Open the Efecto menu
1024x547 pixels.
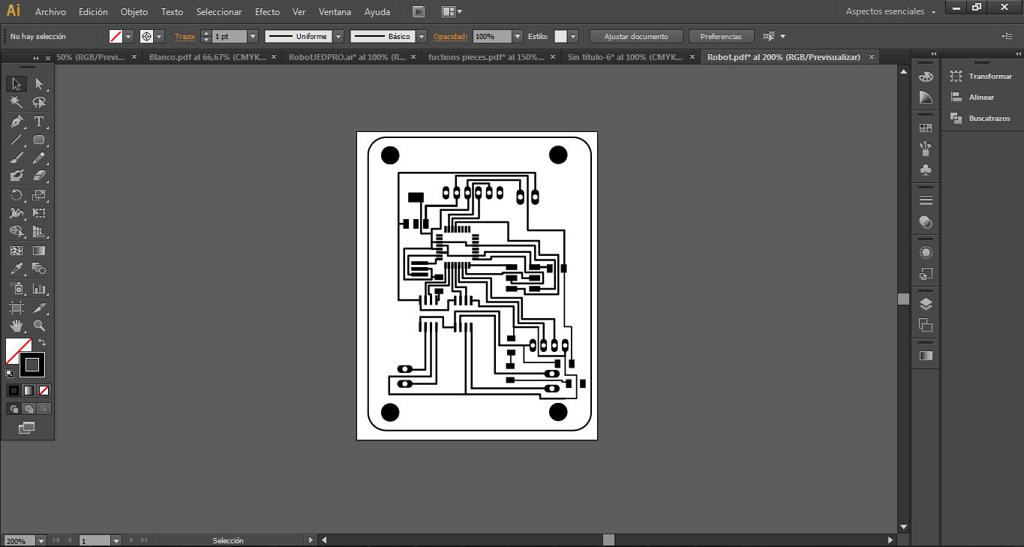click(x=267, y=12)
